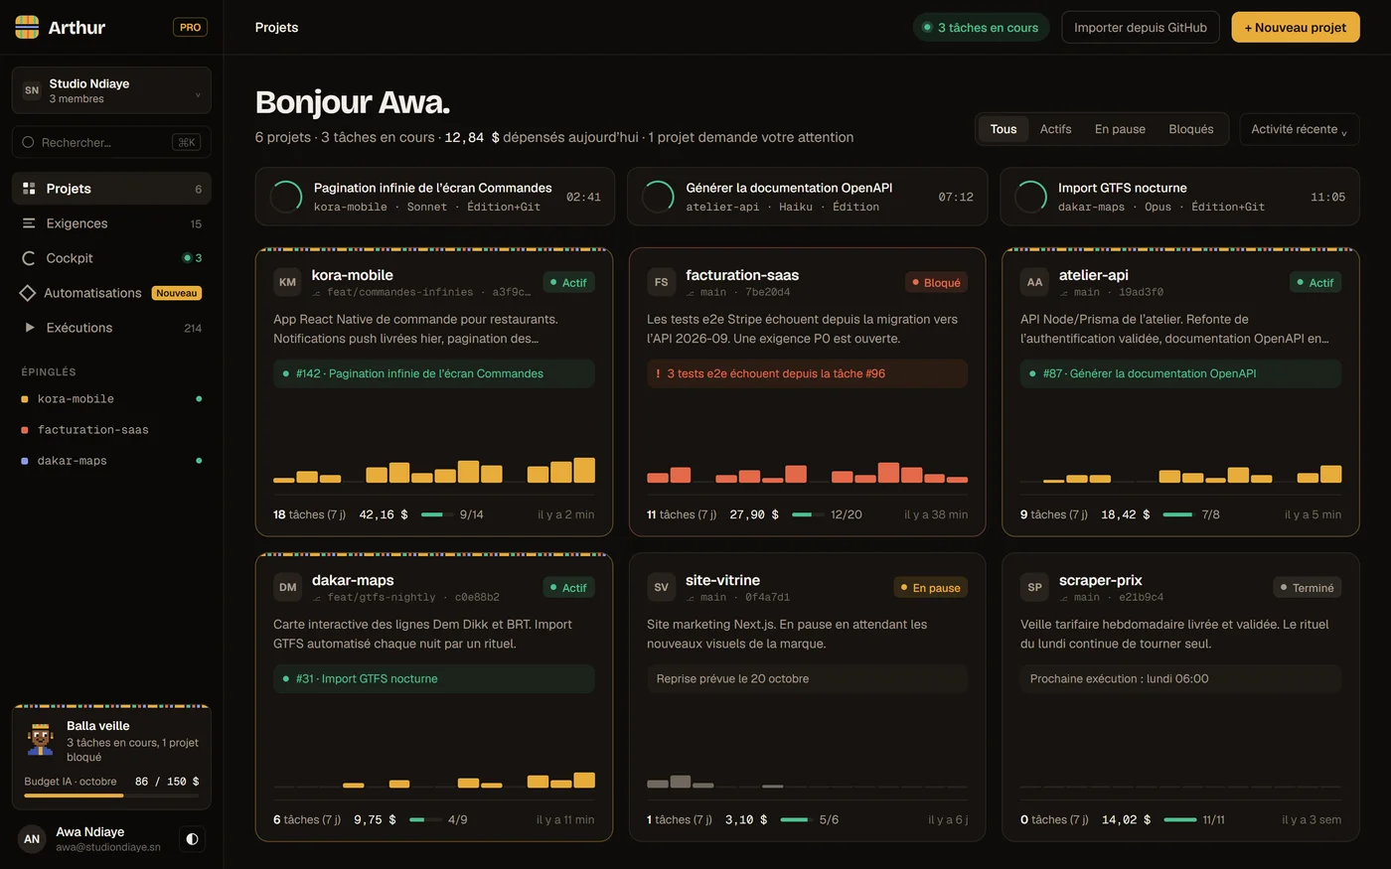This screenshot has height=869, width=1391.
Task: Open task #142 Pagination infinie link
Action: click(x=434, y=373)
